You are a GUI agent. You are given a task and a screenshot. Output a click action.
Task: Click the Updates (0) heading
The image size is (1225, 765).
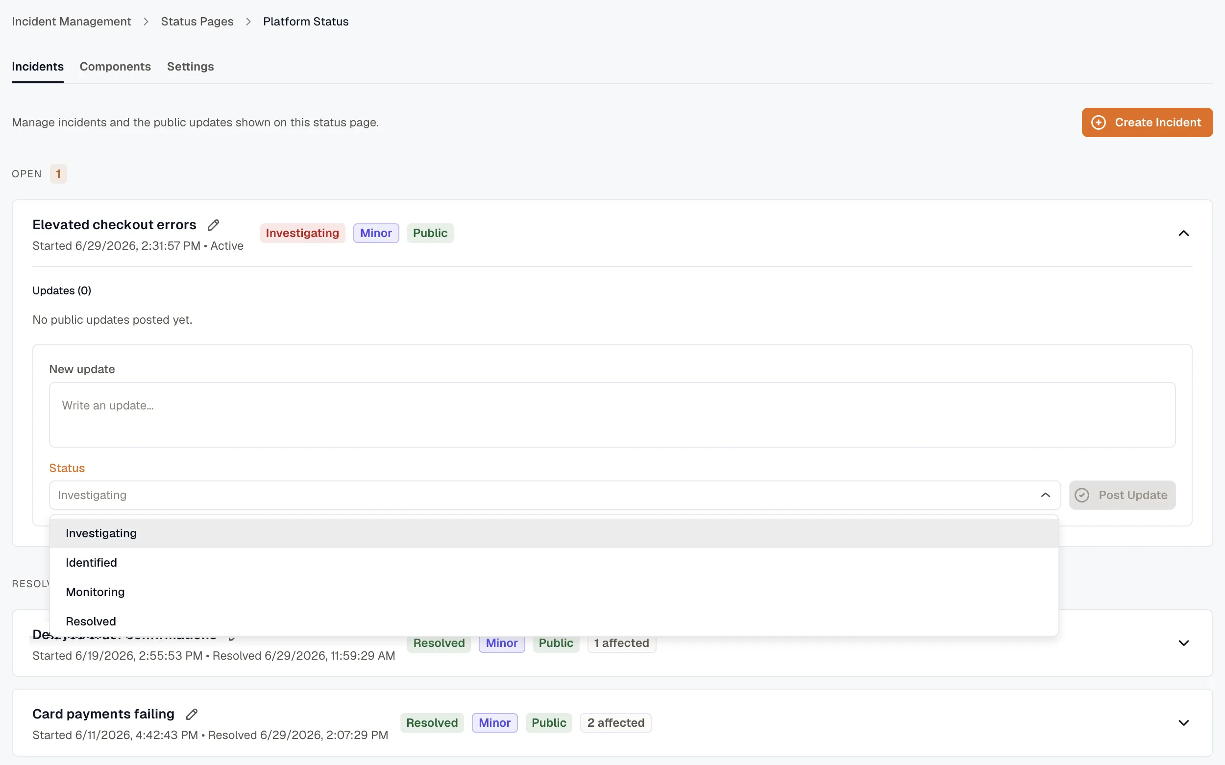tap(62, 290)
